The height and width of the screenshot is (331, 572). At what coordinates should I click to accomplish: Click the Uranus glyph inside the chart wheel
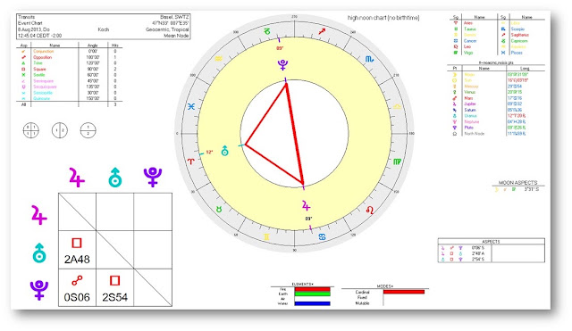[x=225, y=151]
